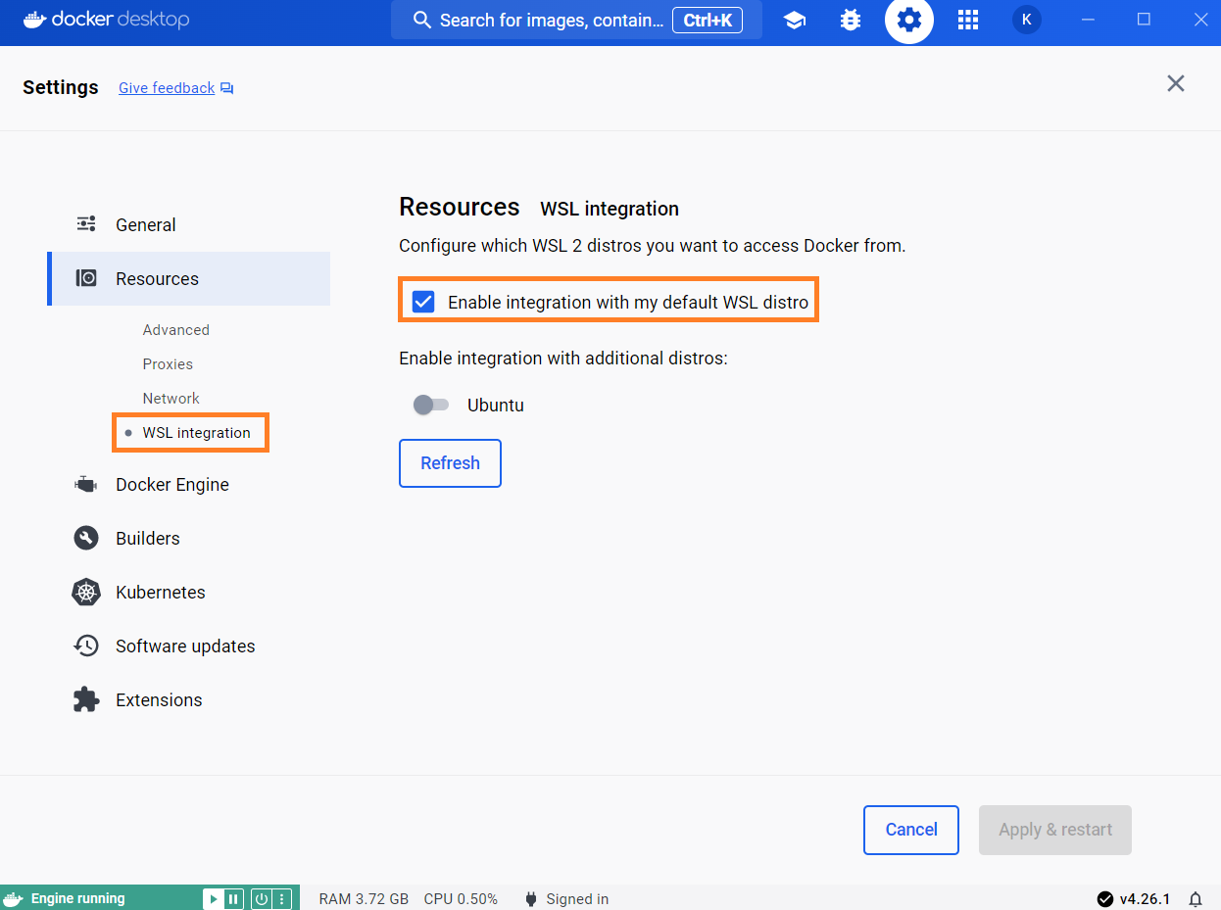This screenshot has height=910, width=1221.
Task: Open Network sub-item
Action: click(171, 399)
